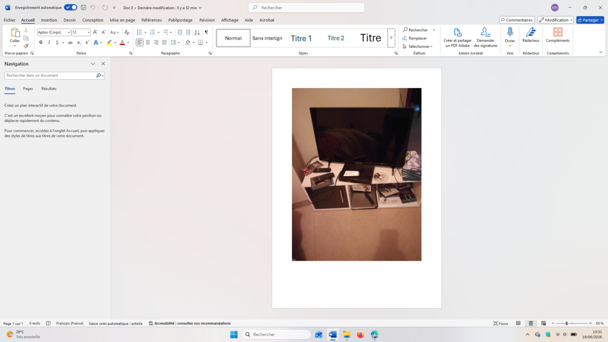Open the font name Aptos (Corps) dropdown
Screen dimensions: 608x342
tap(69, 33)
